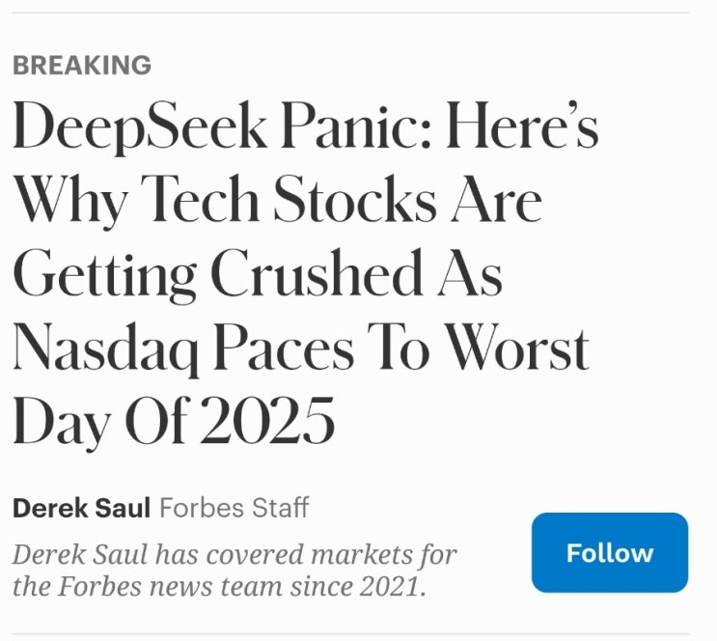Click the word Why in headline
717x641 pixels.
click(x=70, y=201)
